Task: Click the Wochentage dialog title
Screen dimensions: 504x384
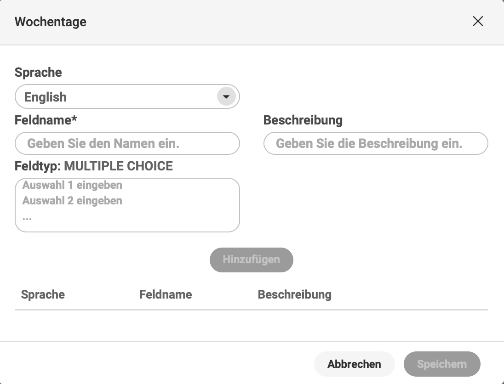Action: click(51, 22)
